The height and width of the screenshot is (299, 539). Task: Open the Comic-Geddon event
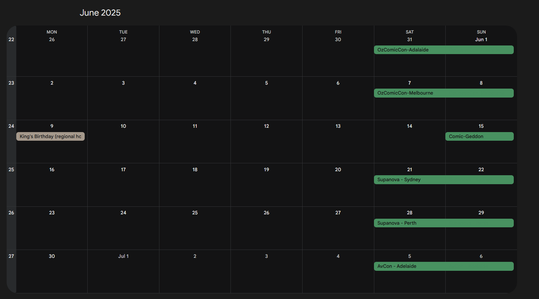pos(479,136)
